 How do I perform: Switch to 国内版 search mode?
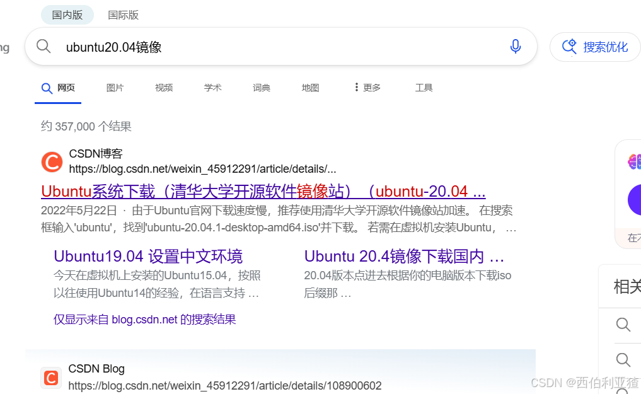pos(67,15)
